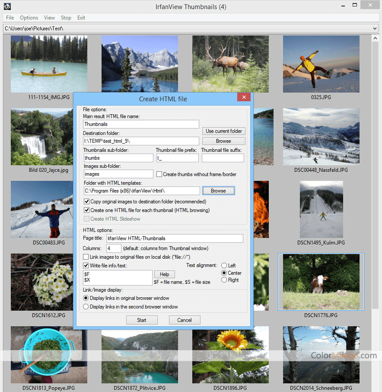Viewport: 382px width, 392px height.
Task: Close the Create HTML file dialog
Action: 244,97
